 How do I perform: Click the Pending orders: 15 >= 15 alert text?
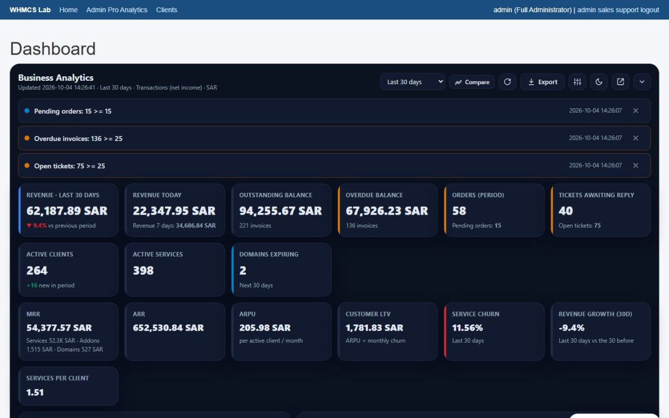[x=72, y=111]
